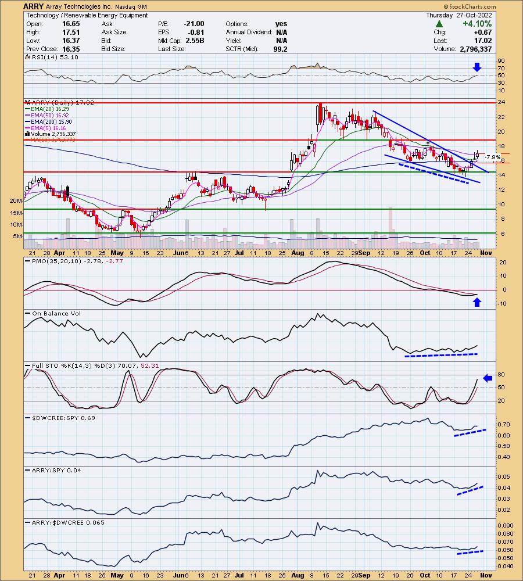Click 0.090 on the ARRY:$DWCREE axis

pos(506,526)
